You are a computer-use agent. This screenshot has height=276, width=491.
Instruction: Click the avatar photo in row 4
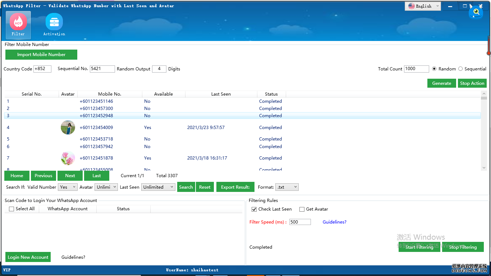pyautogui.click(x=68, y=128)
